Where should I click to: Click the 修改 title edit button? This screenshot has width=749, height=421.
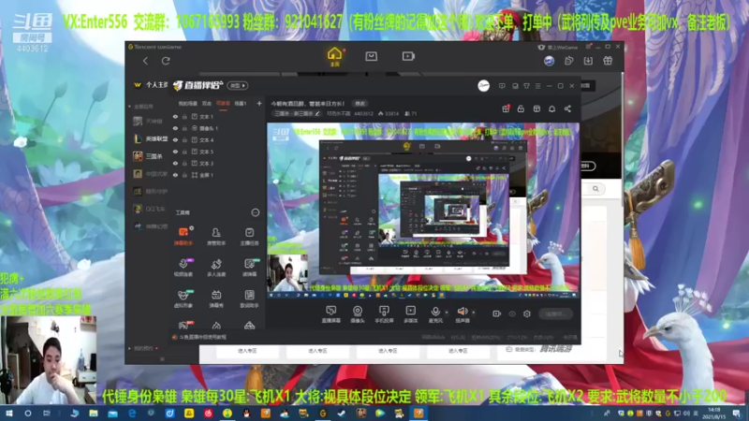point(360,104)
